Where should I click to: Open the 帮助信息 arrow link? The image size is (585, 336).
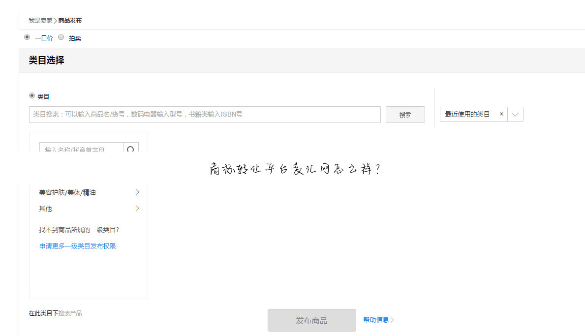point(378,320)
